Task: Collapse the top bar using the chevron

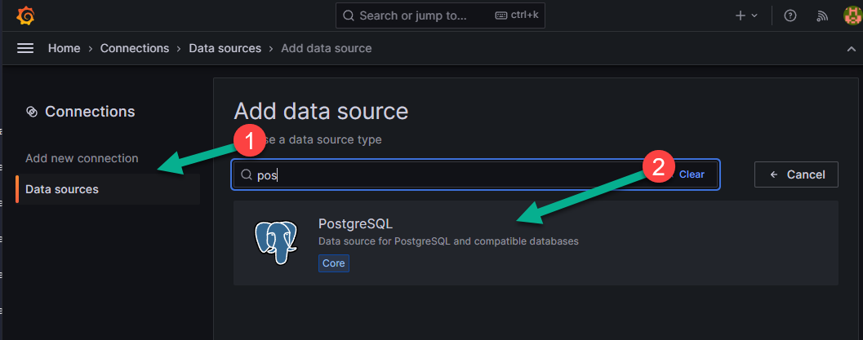Action: click(852, 49)
